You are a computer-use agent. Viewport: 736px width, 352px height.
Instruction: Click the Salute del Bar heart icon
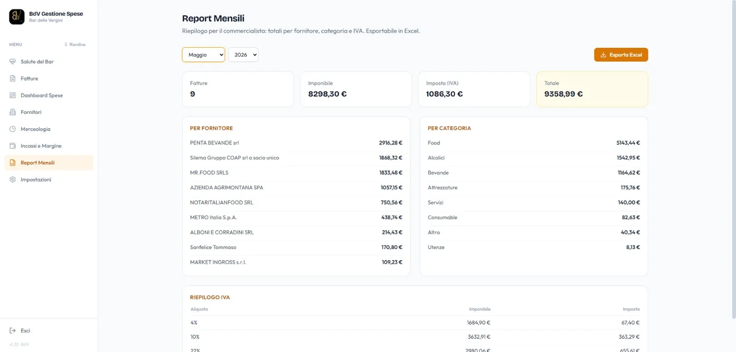click(x=13, y=61)
